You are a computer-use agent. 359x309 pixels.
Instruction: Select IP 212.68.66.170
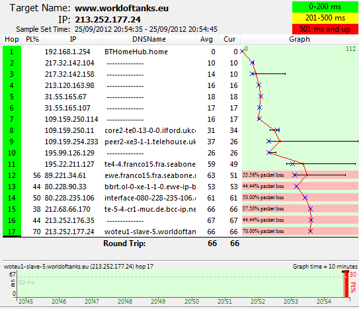pos(67,209)
